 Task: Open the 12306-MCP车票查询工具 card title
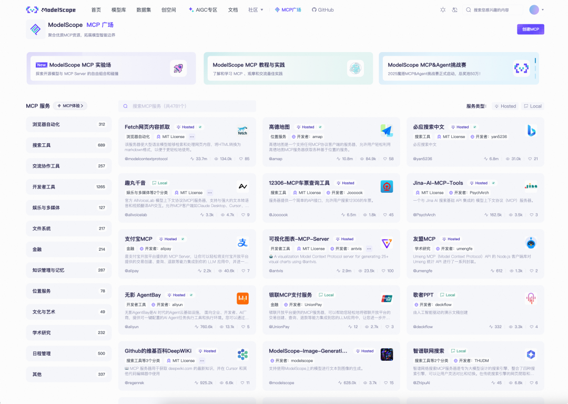point(299,183)
